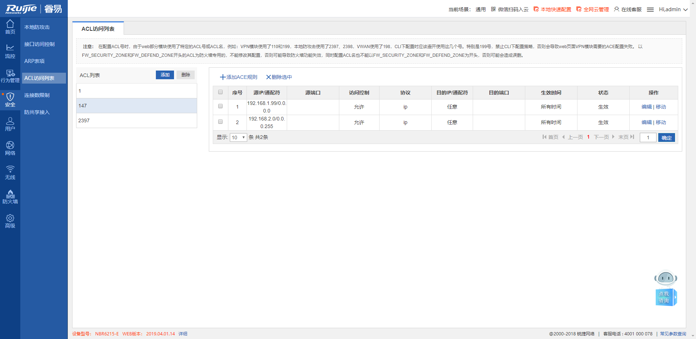Image resolution: width=696 pixels, height=339 pixels.
Task: Tick the checkbox for ACE rule 2
Action: coord(220,122)
